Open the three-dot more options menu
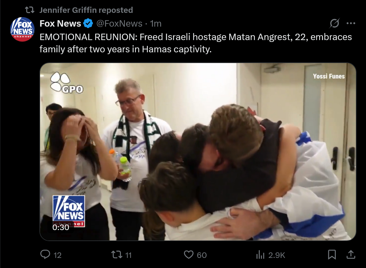 (351, 23)
